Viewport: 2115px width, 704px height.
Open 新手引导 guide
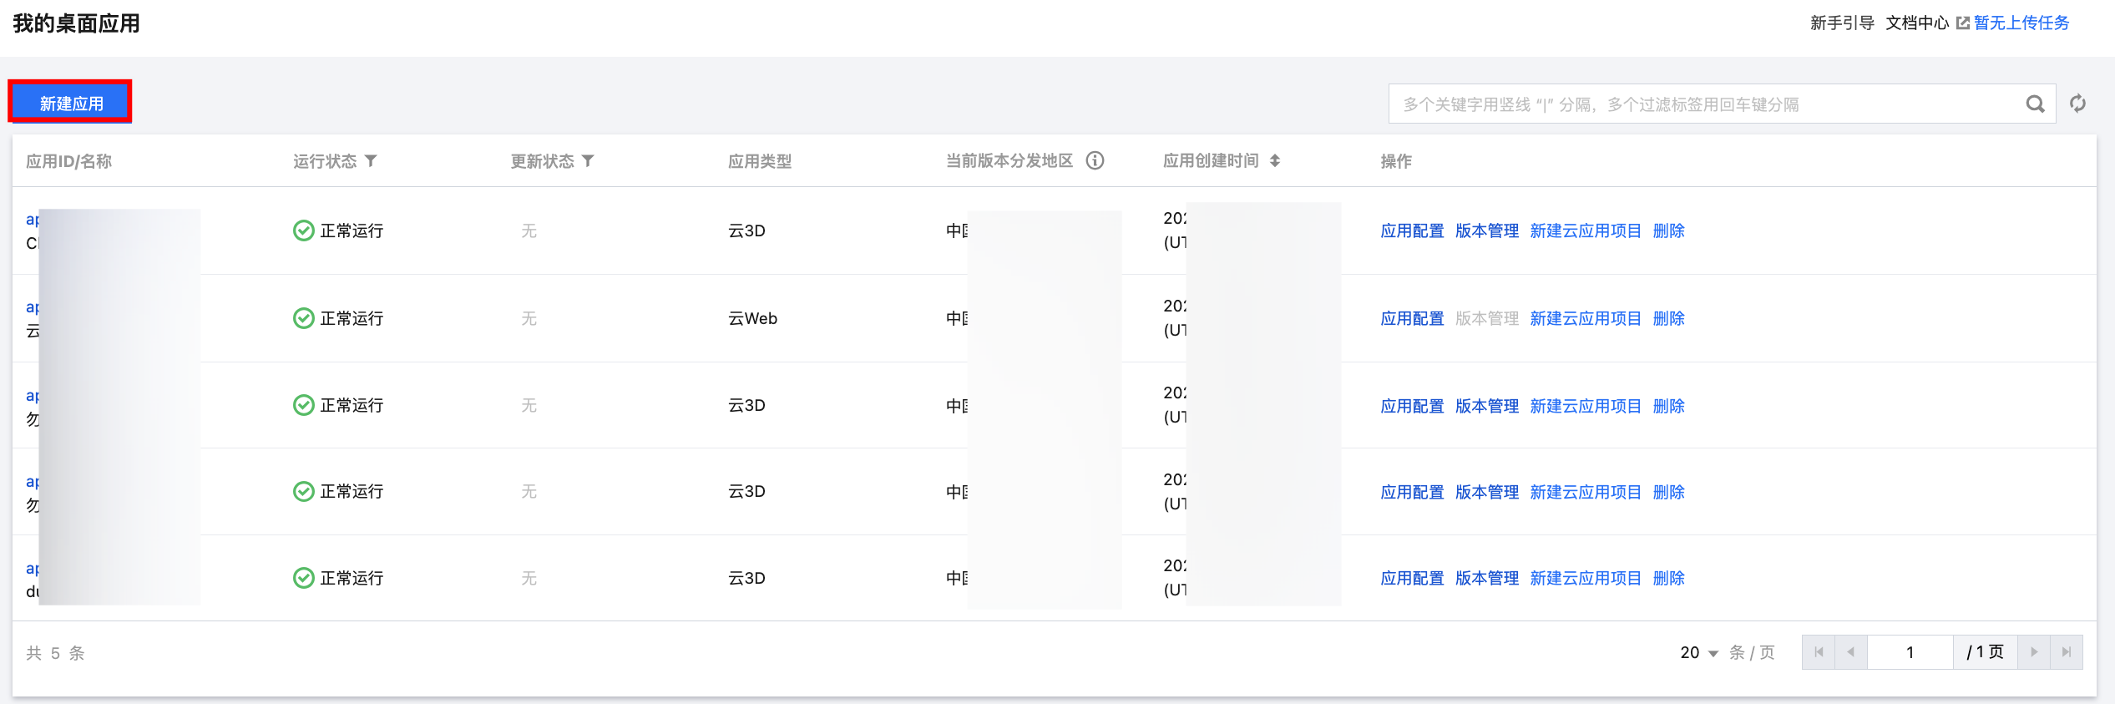1842,23
